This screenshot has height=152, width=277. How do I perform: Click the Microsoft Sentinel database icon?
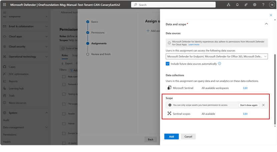169,87
